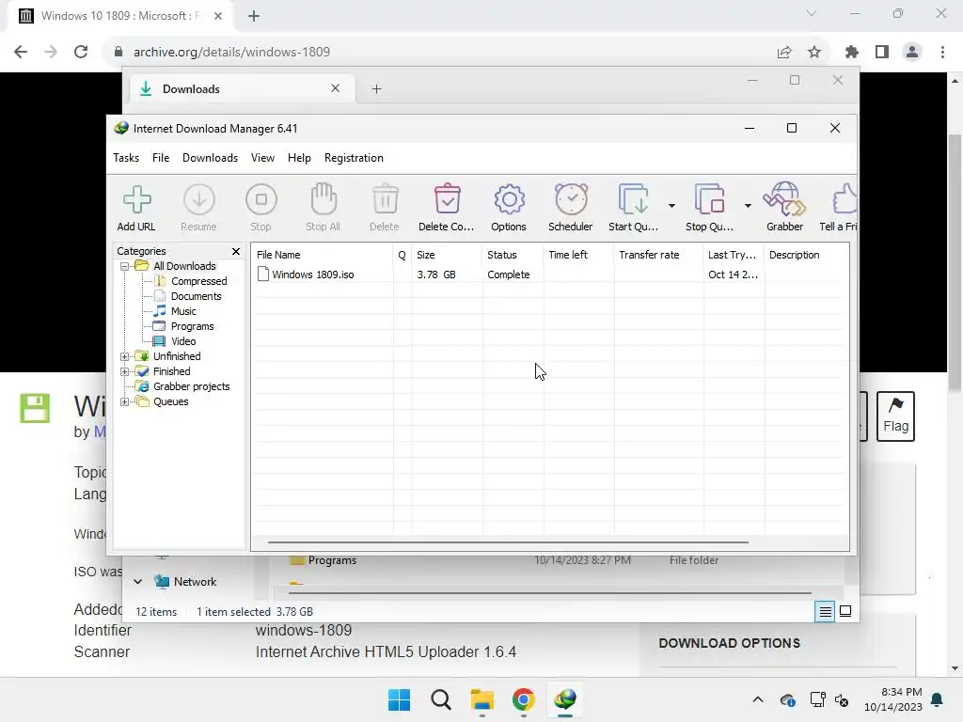This screenshot has height=722, width=963.
Task: Go back in Chrome
Action: (21, 52)
